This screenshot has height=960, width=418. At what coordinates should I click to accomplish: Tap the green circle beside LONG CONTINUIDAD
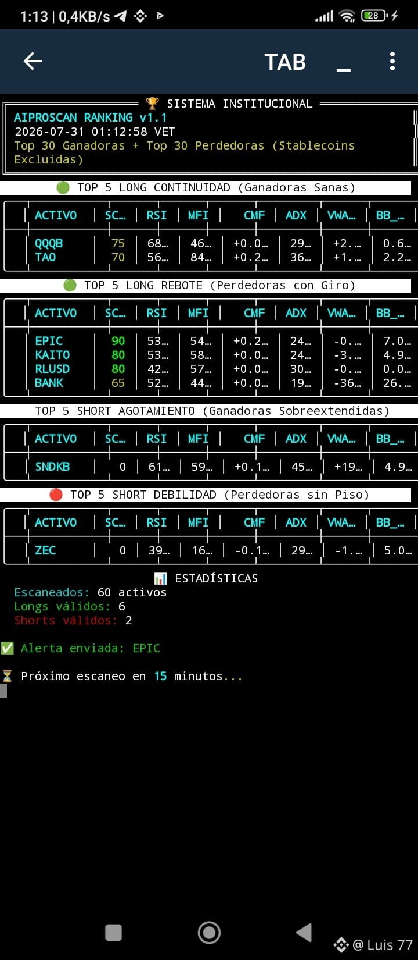pos(63,187)
